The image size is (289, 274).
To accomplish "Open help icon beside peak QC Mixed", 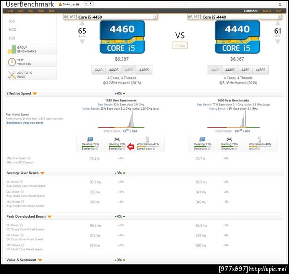I will click(22, 235).
